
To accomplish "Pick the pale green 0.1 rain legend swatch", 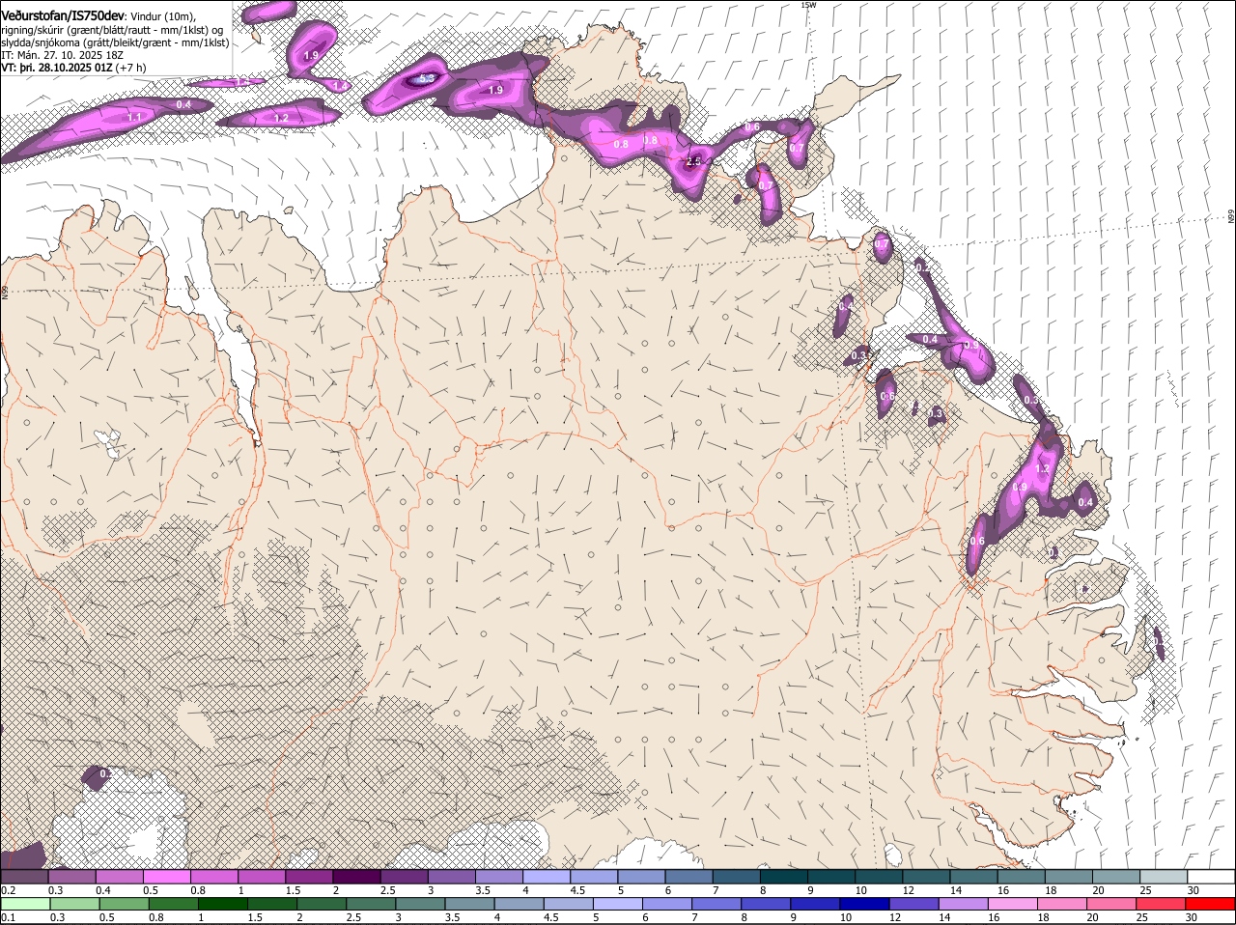I will 25,904.
